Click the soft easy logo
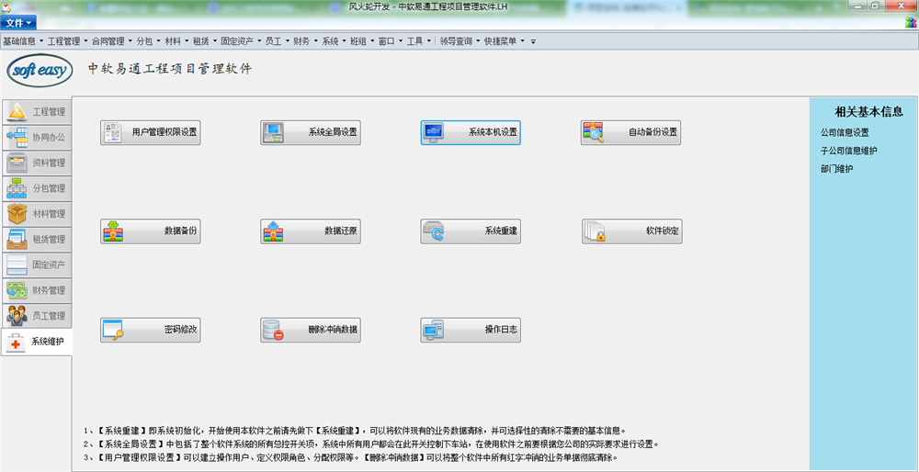 click(40, 71)
